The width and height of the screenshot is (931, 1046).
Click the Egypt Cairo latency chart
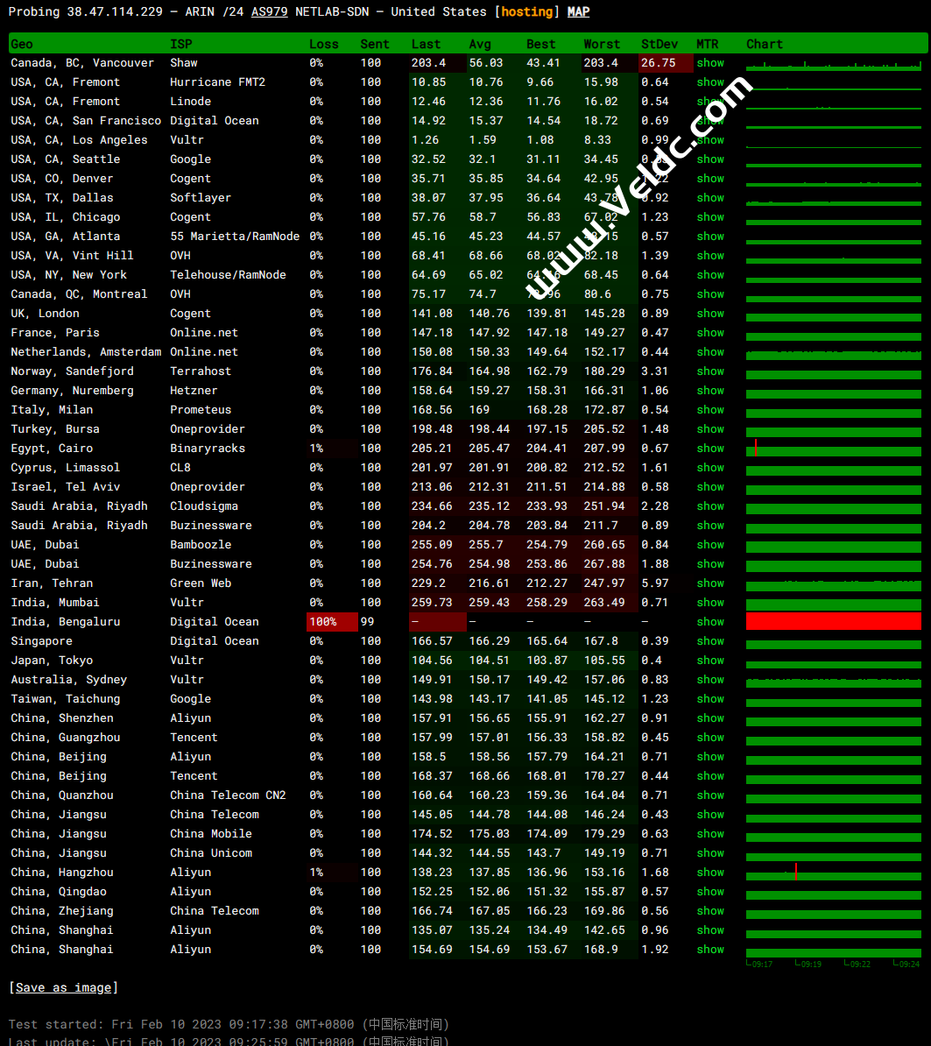(x=833, y=449)
